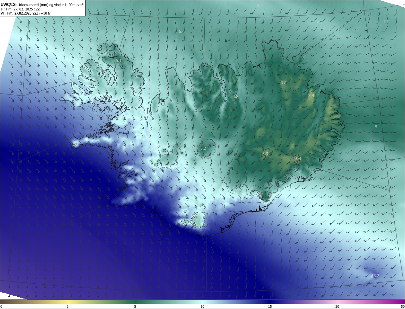Click the map value label 3.4
405x309 pixels.
[298, 159]
